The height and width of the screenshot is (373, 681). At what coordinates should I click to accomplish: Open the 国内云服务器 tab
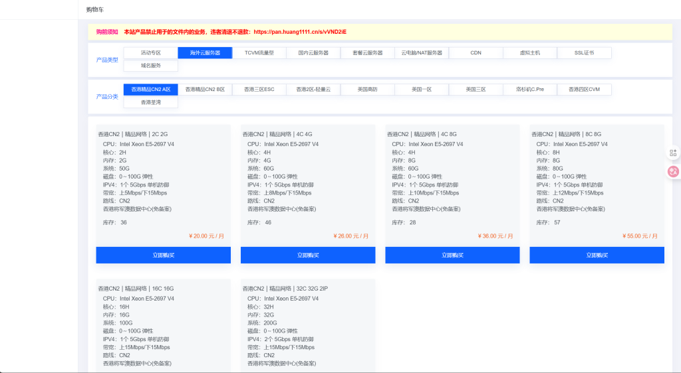tap(313, 53)
